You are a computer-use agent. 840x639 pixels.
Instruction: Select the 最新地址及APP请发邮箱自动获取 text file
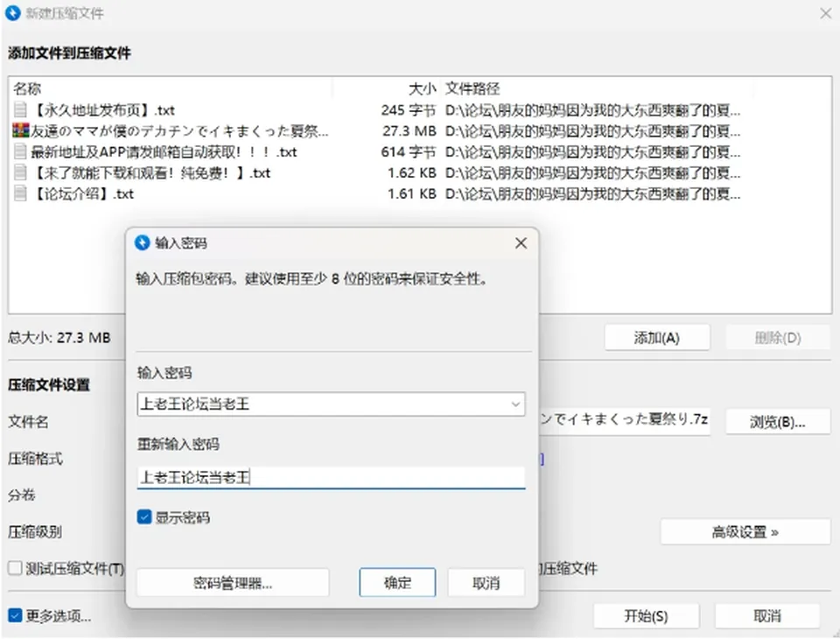point(163,151)
